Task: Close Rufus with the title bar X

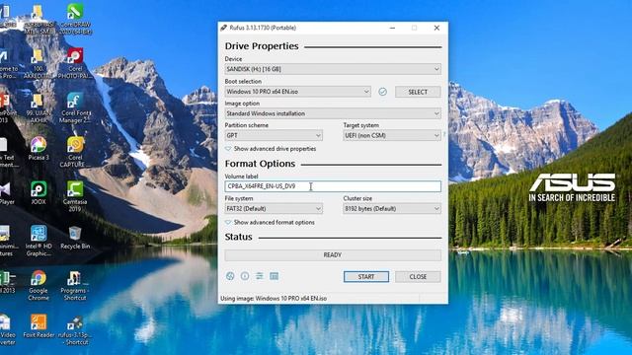Action: click(436, 28)
